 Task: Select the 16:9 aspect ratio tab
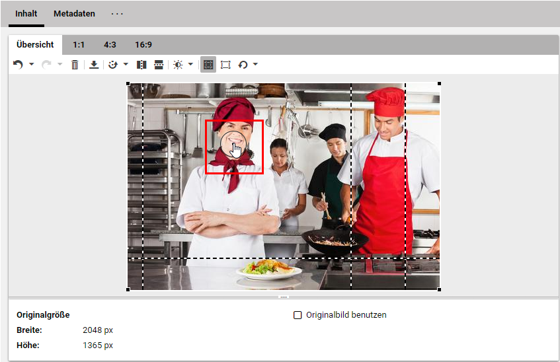pos(143,45)
